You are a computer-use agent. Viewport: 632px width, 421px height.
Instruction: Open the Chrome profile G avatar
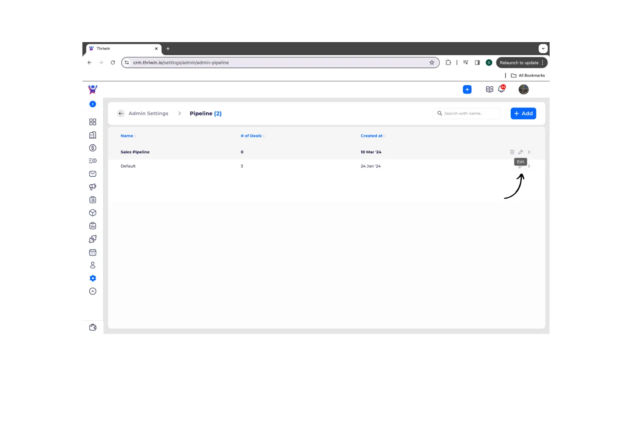489,62
